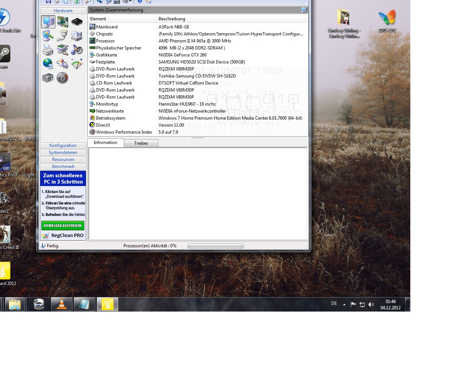
Task: Open the toolbar dropdown arrow next to device icon
Action: 130,1
